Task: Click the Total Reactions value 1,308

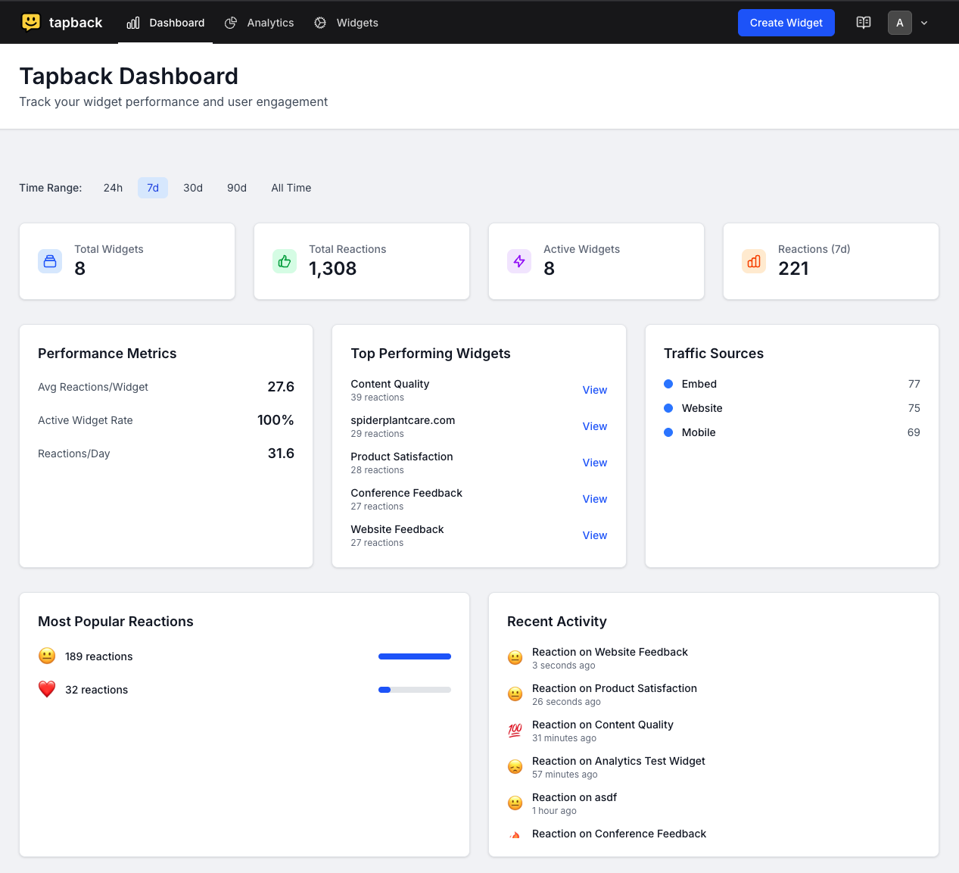Action: point(333,269)
